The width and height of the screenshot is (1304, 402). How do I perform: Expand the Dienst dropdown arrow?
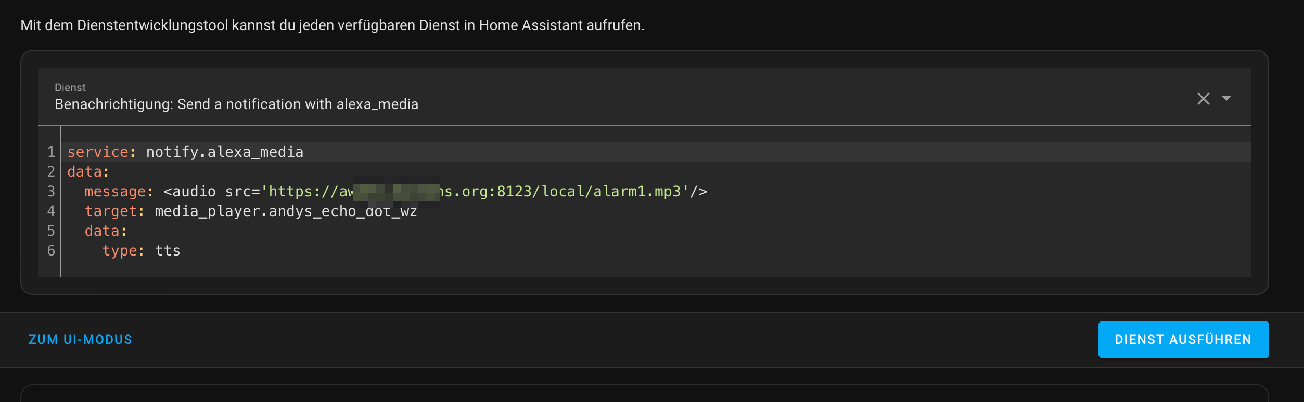pyautogui.click(x=1226, y=98)
